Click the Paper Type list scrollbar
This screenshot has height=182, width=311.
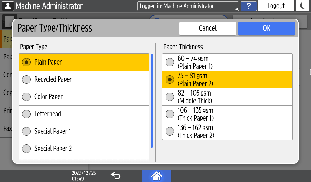152,101
